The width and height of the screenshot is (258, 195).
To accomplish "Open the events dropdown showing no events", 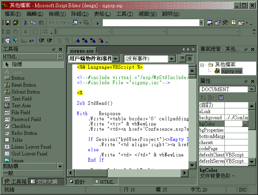I will [x=171, y=59].
